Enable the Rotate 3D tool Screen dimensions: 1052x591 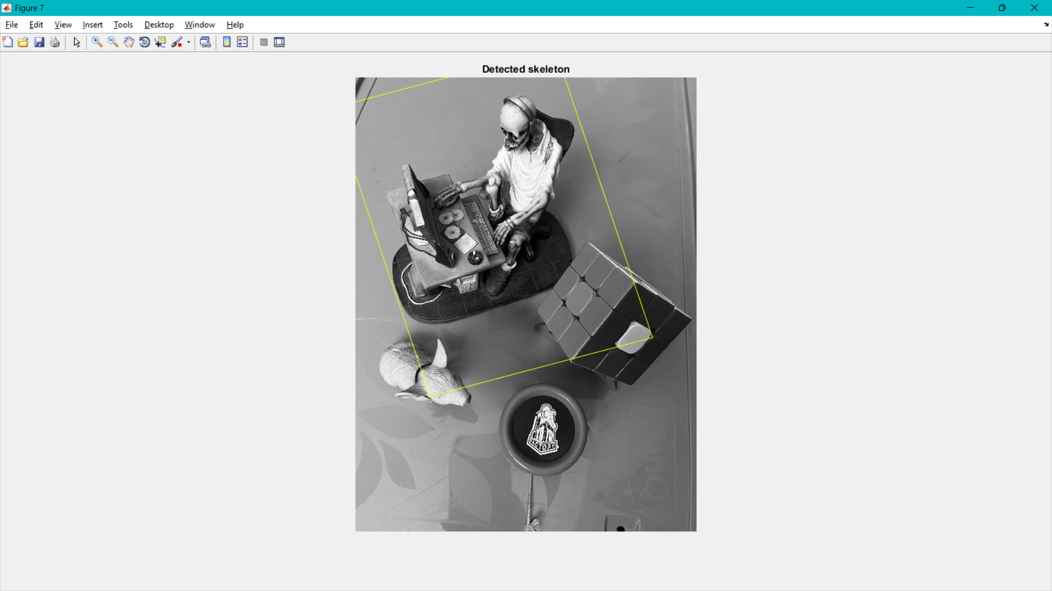pyautogui.click(x=145, y=42)
